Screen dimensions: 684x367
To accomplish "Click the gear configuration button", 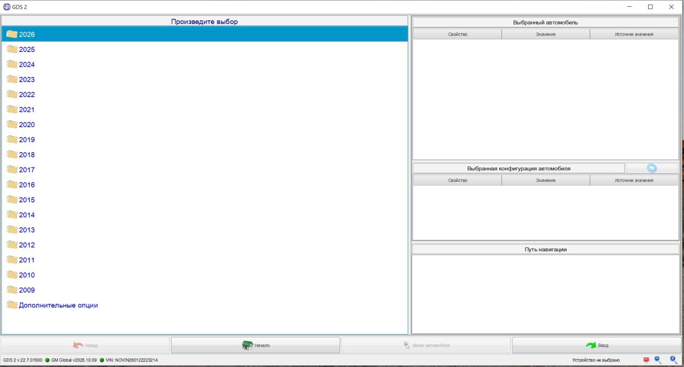I will (x=652, y=169).
